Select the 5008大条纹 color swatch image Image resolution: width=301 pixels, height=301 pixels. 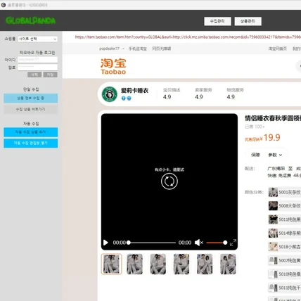(273, 206)
